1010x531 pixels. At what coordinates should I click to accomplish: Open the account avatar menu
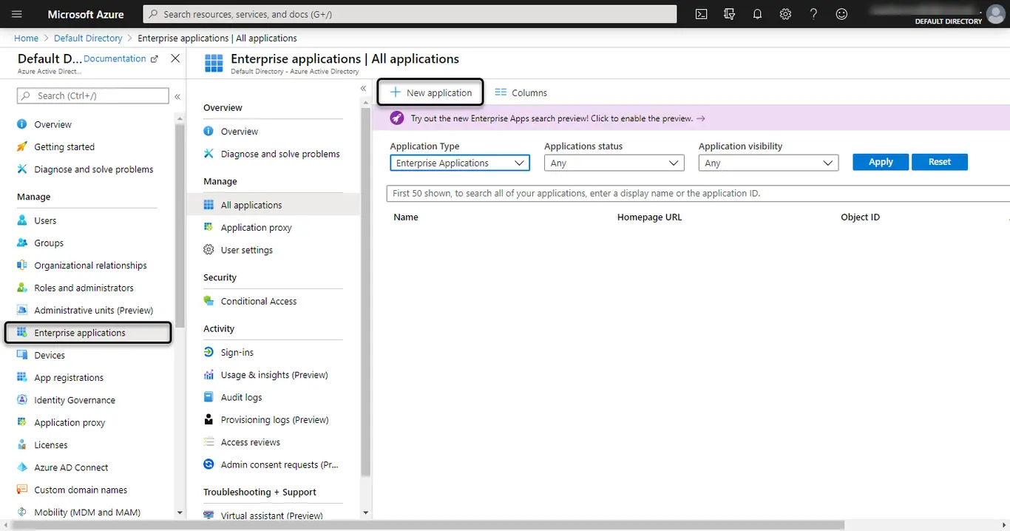pos(996,13)
